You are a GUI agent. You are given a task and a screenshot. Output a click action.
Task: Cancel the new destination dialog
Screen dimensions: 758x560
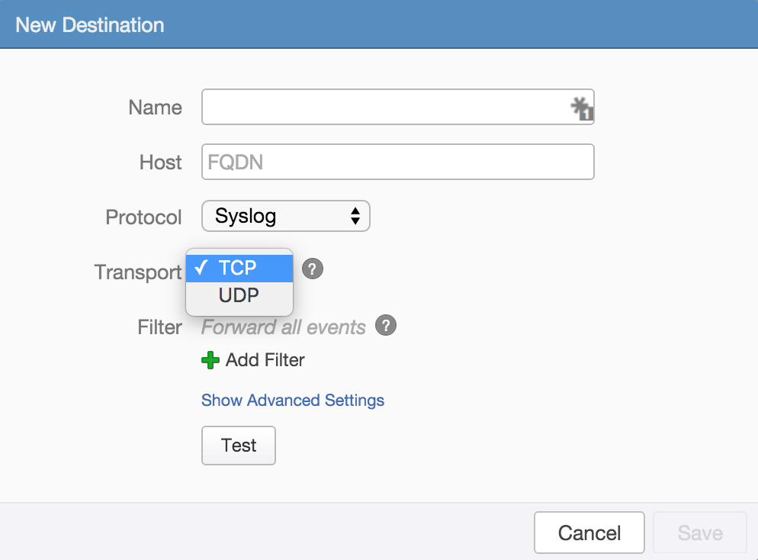click(589, 532)
